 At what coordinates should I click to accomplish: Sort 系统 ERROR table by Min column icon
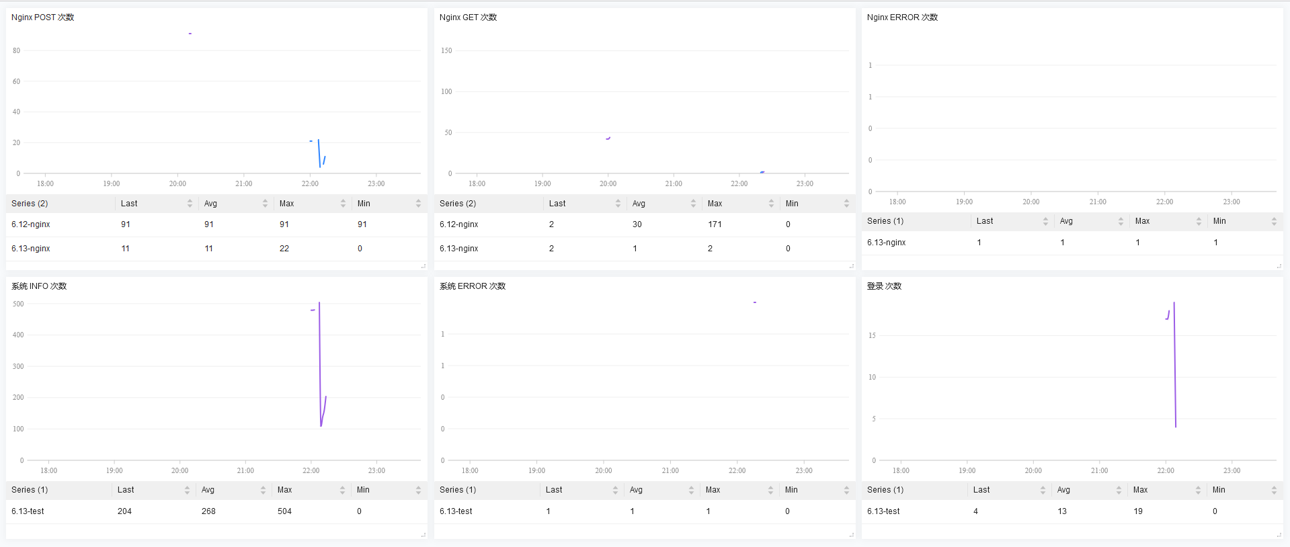tap(846, 491)
